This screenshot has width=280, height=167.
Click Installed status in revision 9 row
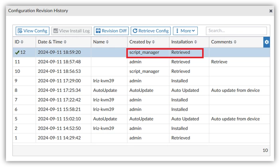179,81
